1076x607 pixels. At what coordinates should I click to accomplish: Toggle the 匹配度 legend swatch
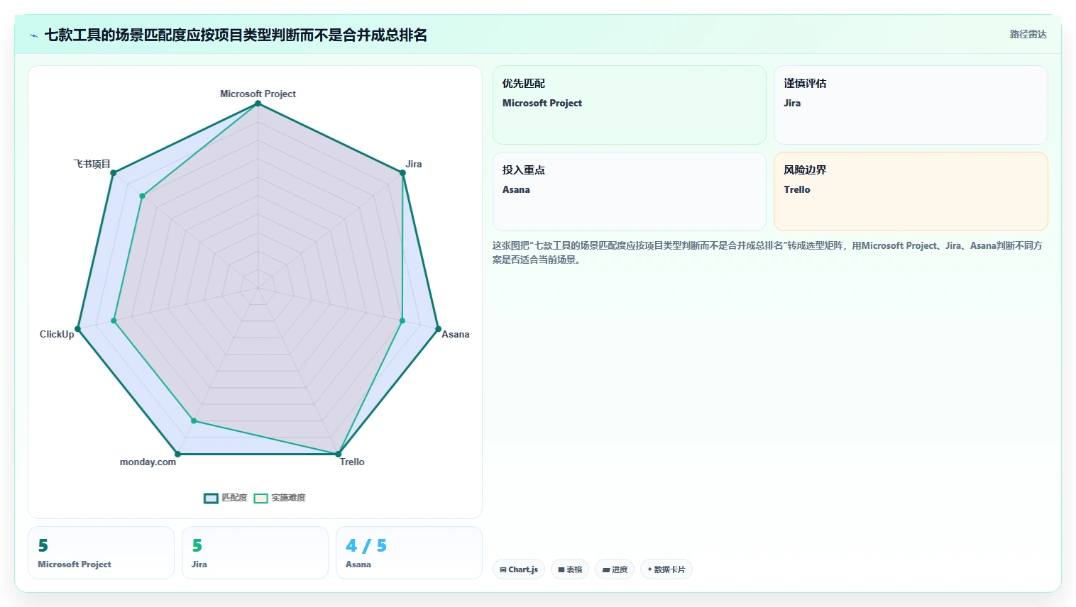(x=211, y=498)
